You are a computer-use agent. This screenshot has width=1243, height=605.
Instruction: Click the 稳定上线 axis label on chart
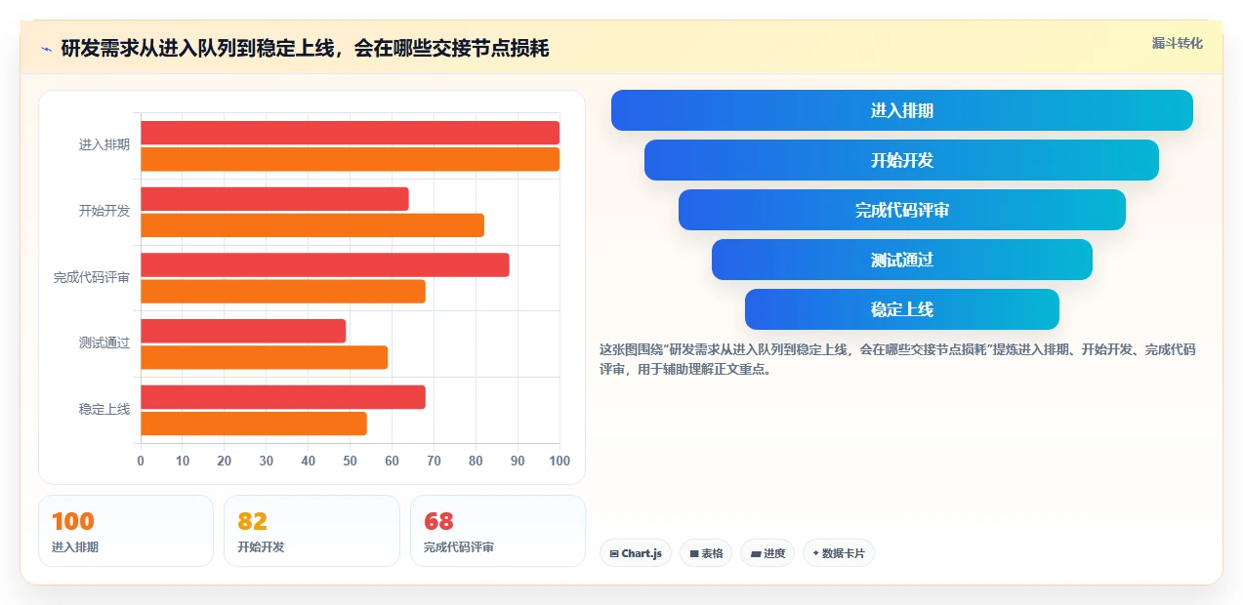[104, 410]
